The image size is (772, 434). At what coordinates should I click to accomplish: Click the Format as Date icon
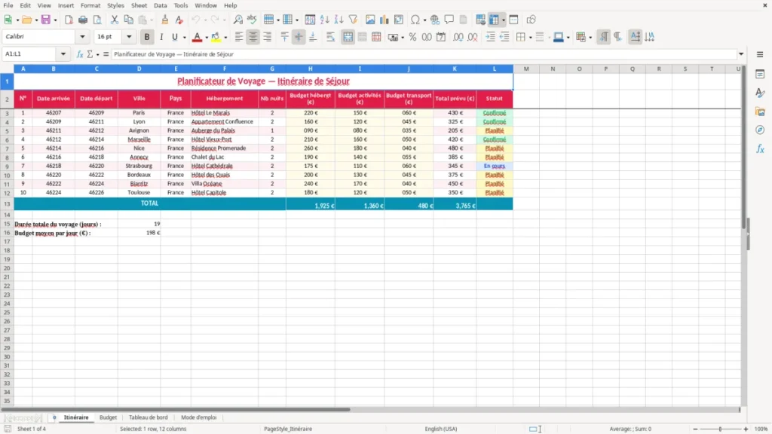point(441,37)
